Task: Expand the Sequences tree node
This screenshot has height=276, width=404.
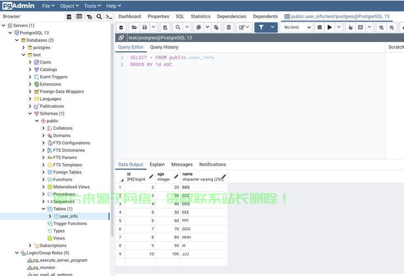Action: click(44, 201)
